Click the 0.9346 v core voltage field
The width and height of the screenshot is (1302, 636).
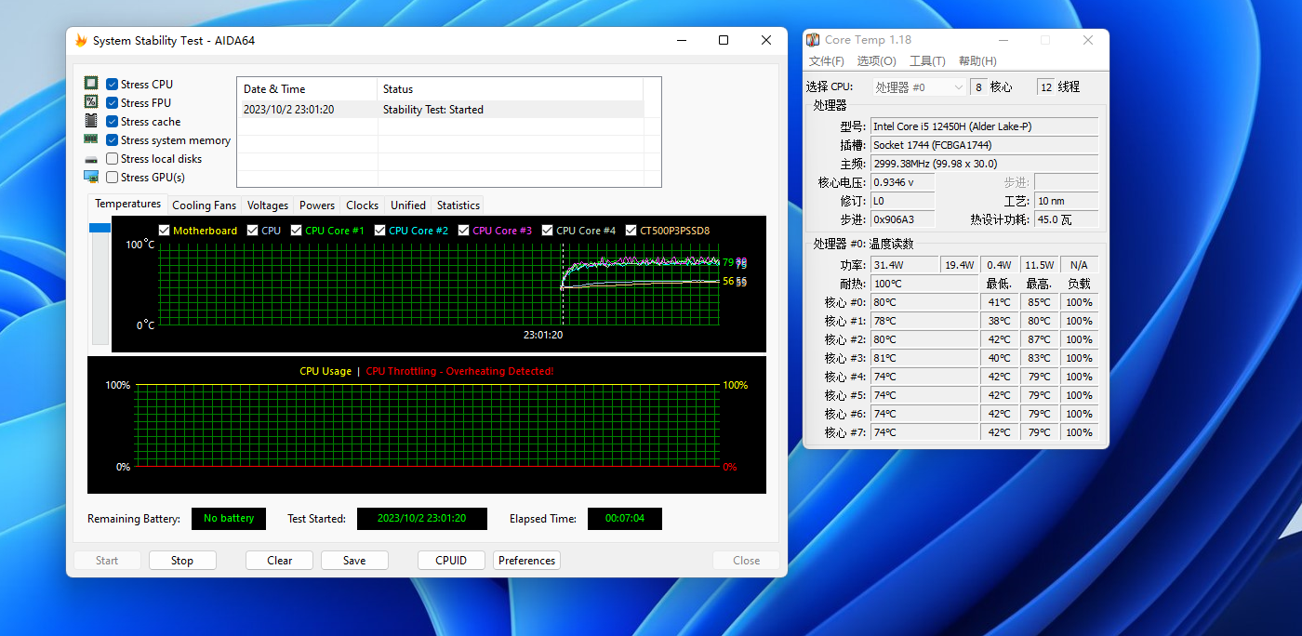tap(902, 182)
